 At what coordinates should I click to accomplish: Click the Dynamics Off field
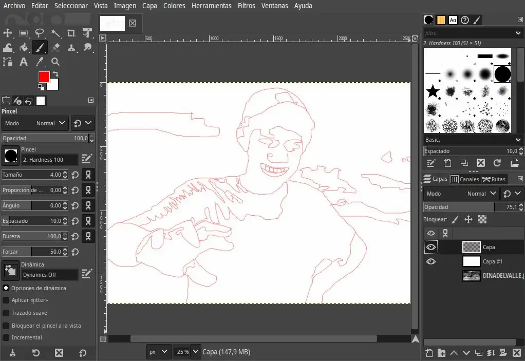49,275
